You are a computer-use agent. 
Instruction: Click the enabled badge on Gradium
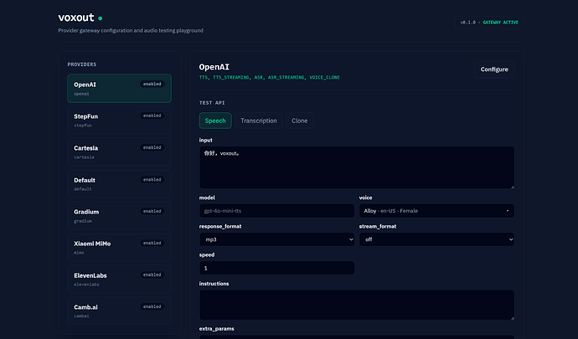coord(152,211)
